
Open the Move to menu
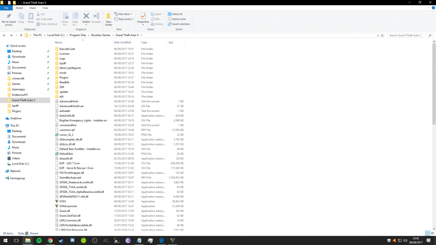click(x=65, y=19)
